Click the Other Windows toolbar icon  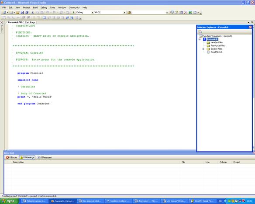(x=195, y=12)
